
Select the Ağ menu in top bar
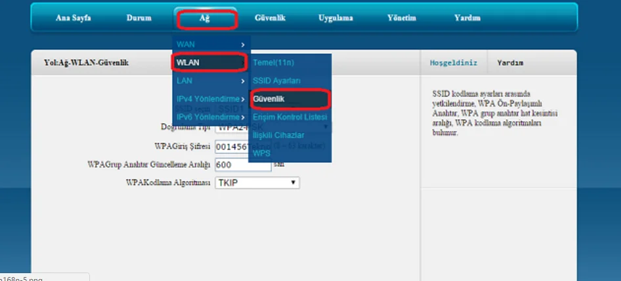point(205,18)
